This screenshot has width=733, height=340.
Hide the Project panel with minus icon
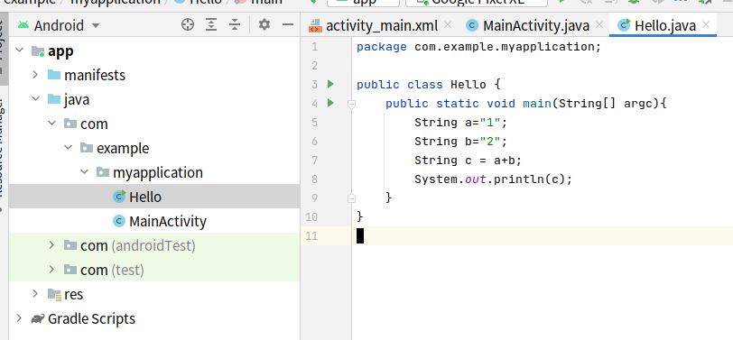pos(288,24)
